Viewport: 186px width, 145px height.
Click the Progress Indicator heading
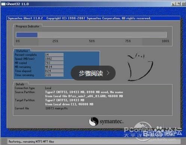pyautogui.click(x=27, y=26)
